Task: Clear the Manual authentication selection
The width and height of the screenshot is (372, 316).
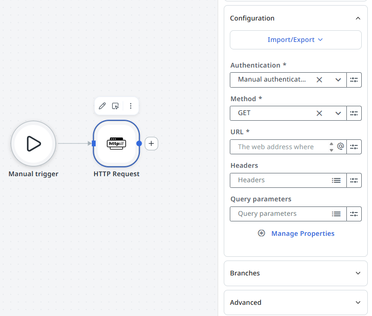Action: pyautogui.click(x=319, y=80)
